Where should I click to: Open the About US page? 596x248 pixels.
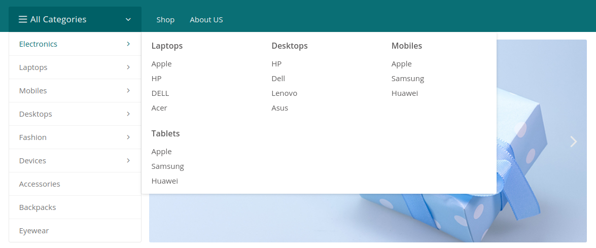[x=206, y=19]
